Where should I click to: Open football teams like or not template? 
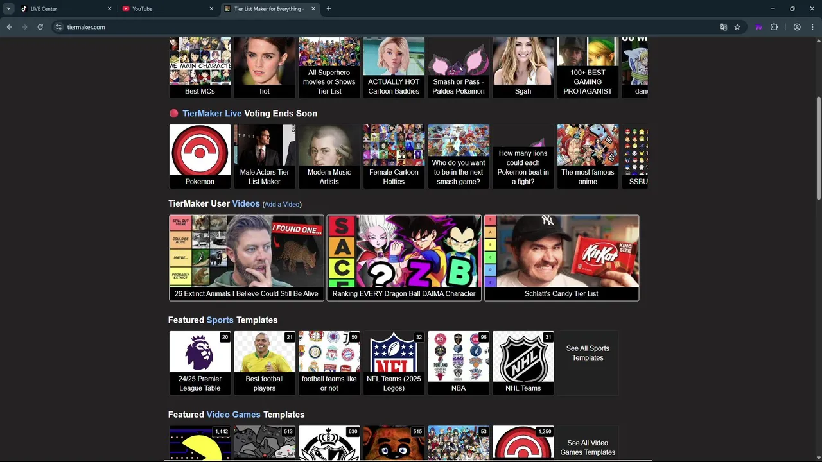(x=329, y=363)
